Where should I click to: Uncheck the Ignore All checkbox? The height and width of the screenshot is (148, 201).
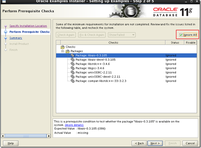click(x=181, y=35)
